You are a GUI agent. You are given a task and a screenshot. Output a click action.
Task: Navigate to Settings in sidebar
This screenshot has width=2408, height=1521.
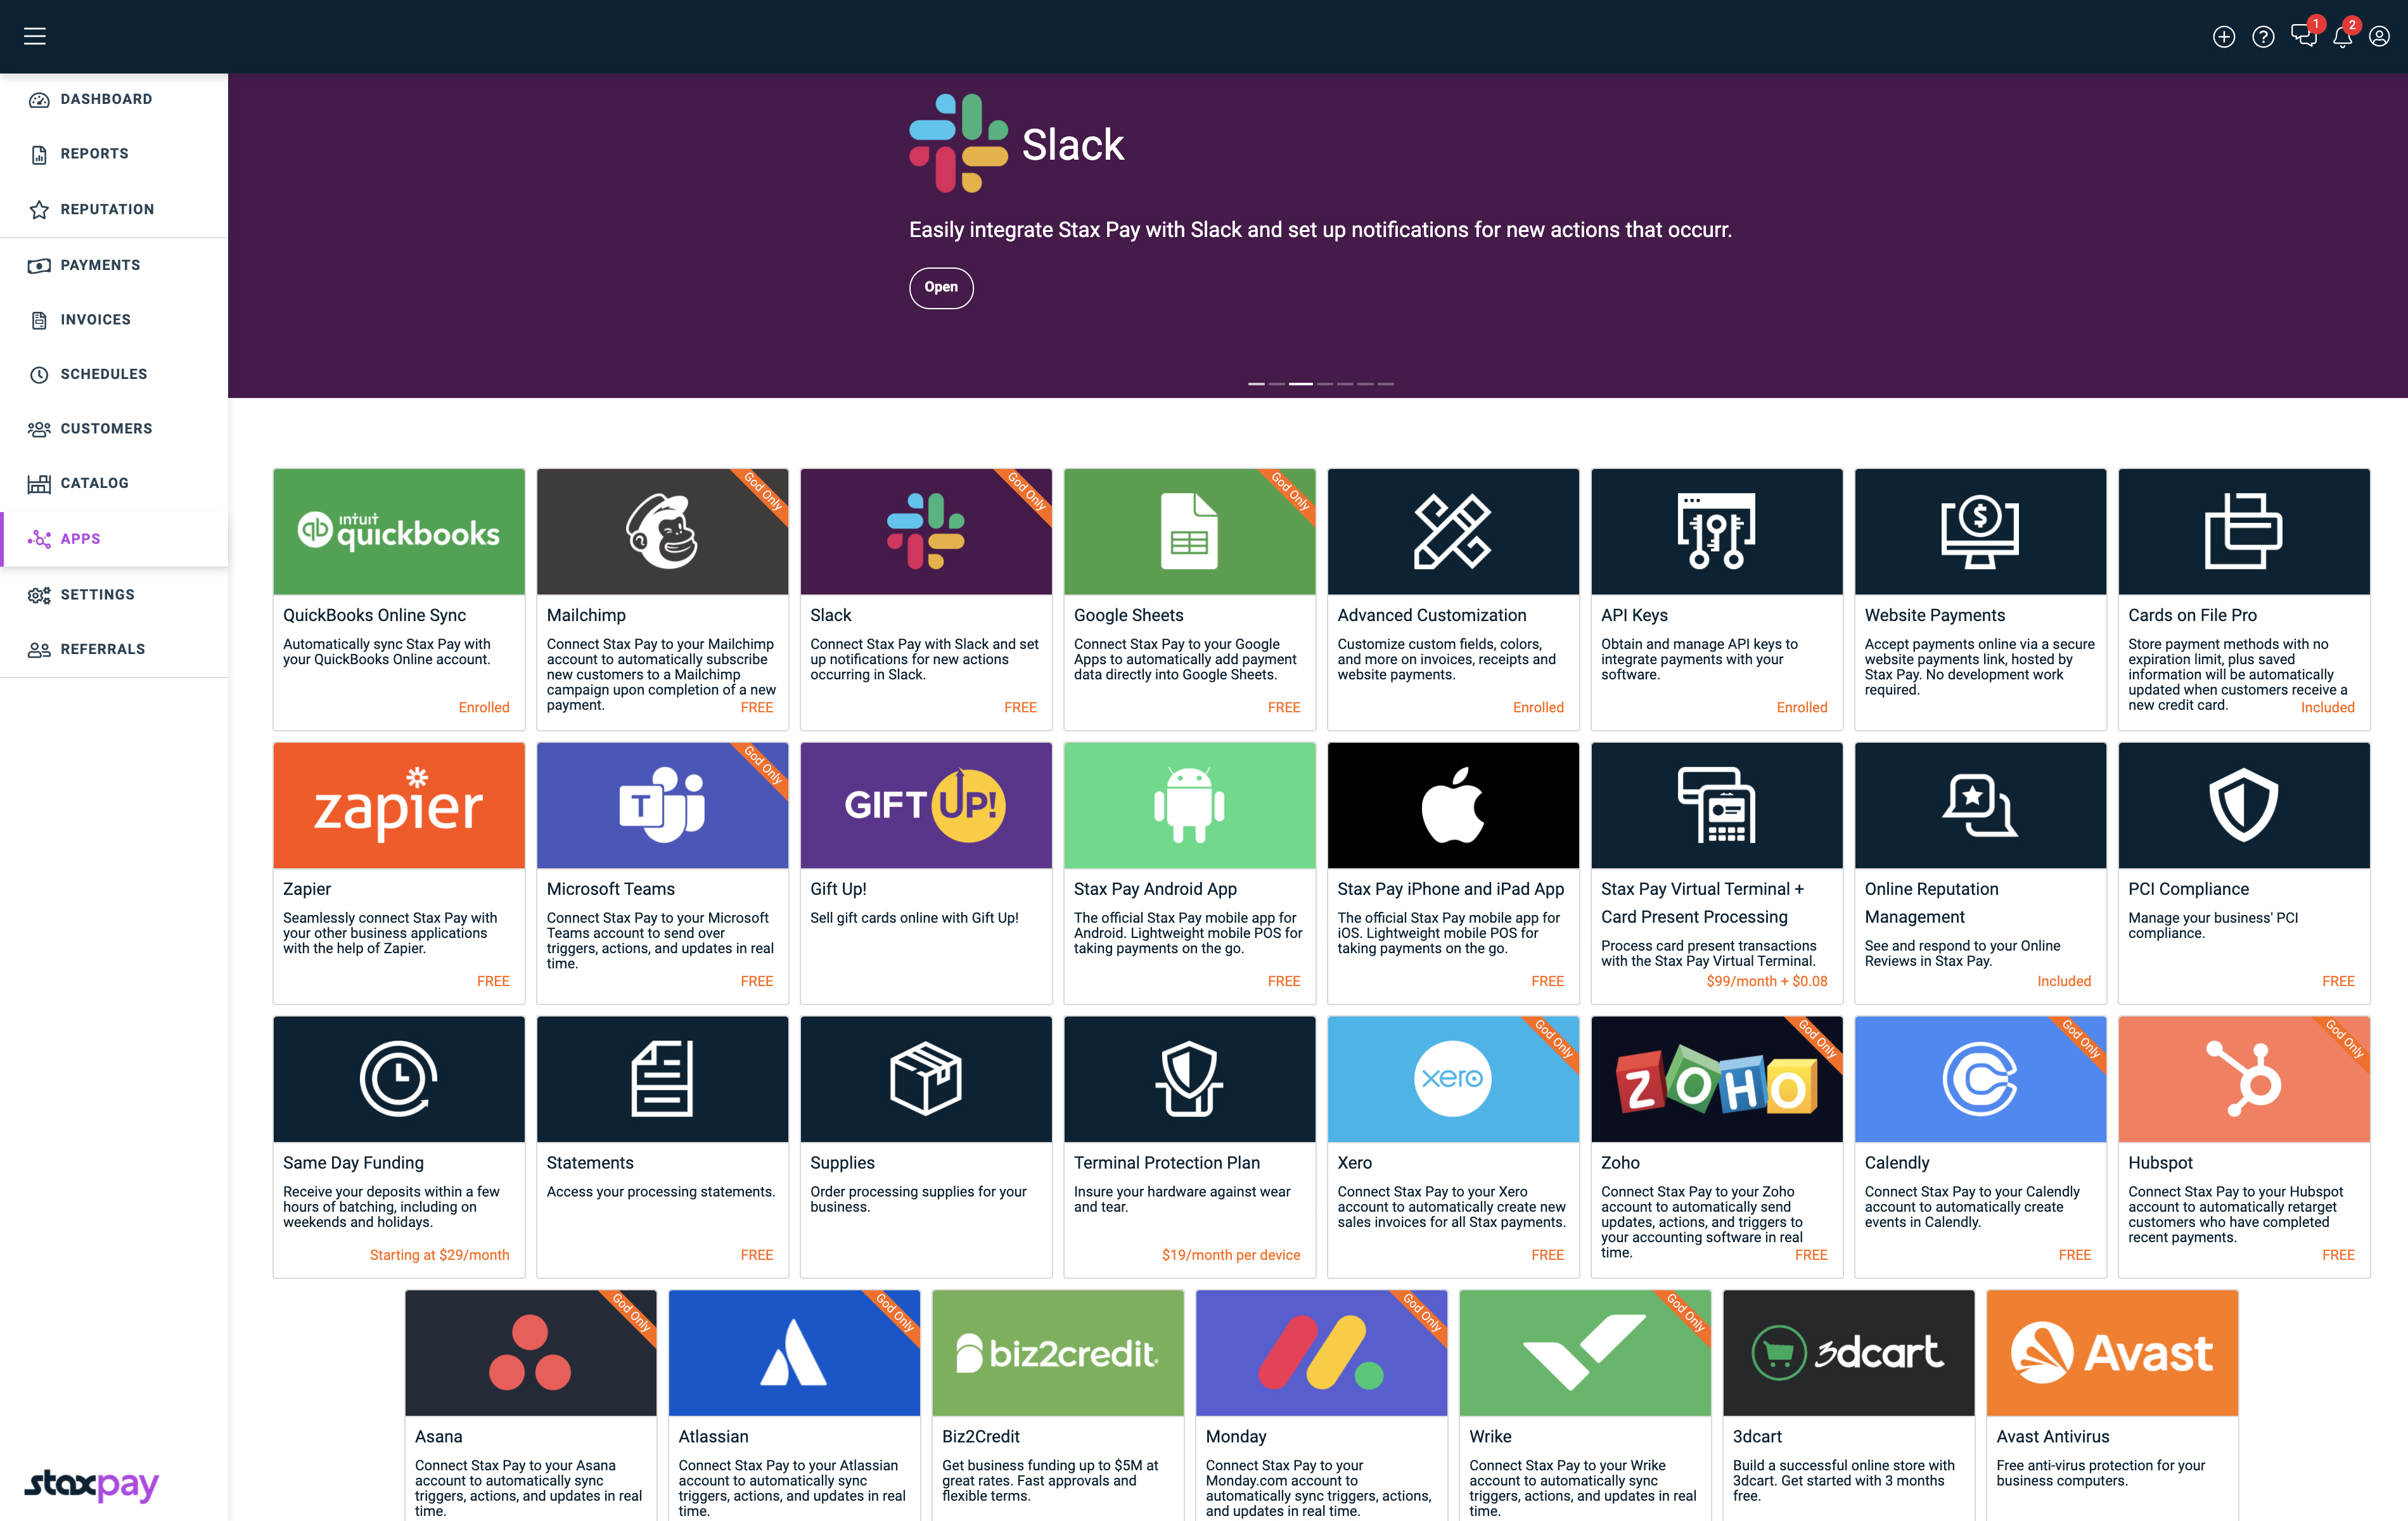(x=97, y=594)
